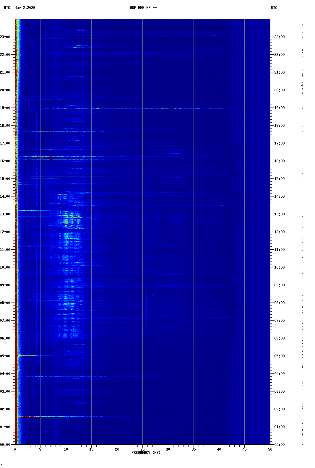Screen dimensions: 315x468
Task: Click '12:00' on the left time axis
Action: tap(5, 232)
